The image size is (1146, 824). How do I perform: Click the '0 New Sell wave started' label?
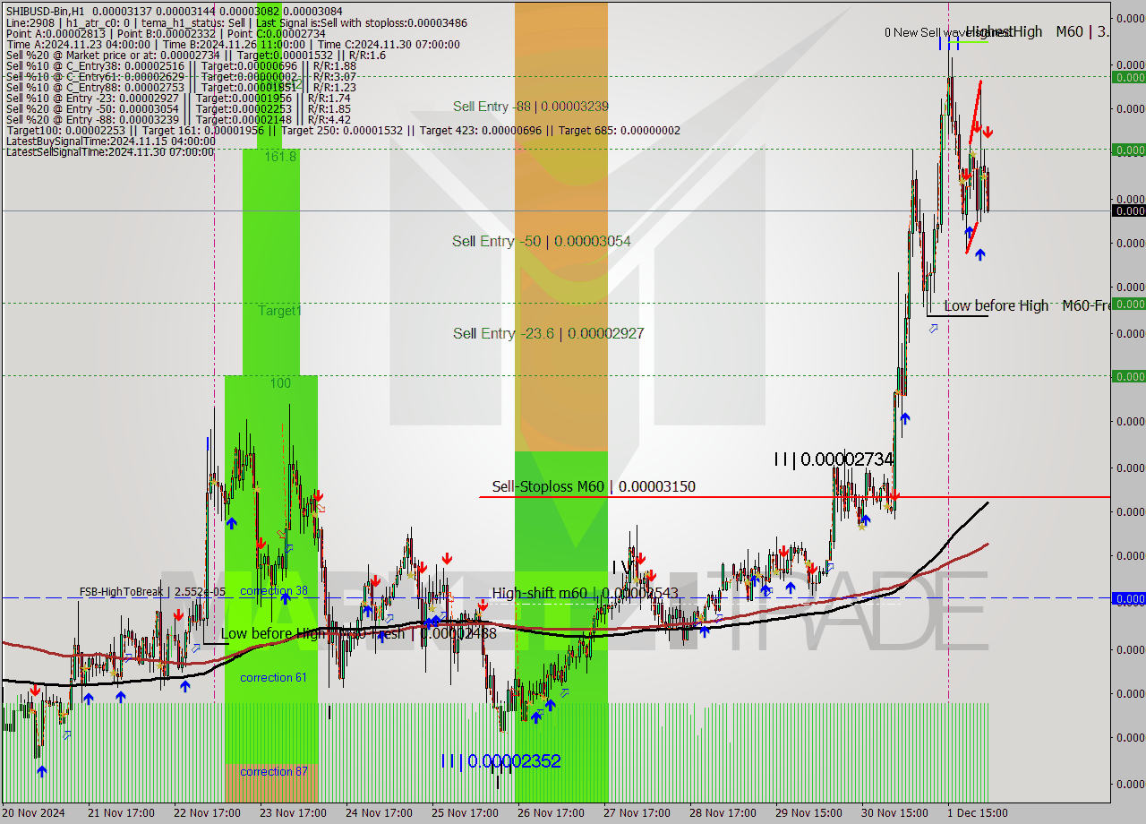(947, 32)
